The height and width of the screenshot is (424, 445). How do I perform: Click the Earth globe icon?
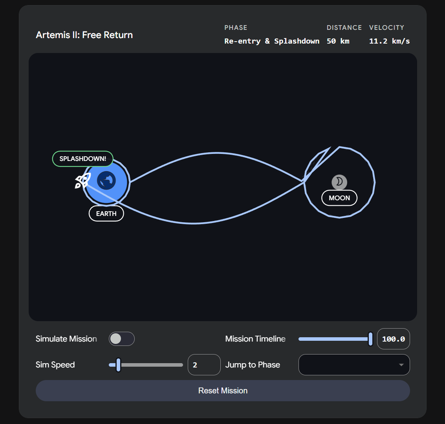[106, 181]
